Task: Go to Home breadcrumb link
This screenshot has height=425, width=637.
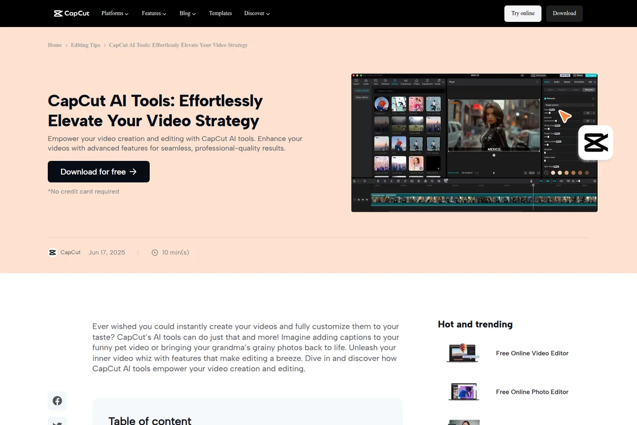Action: (x=55, y=45)
